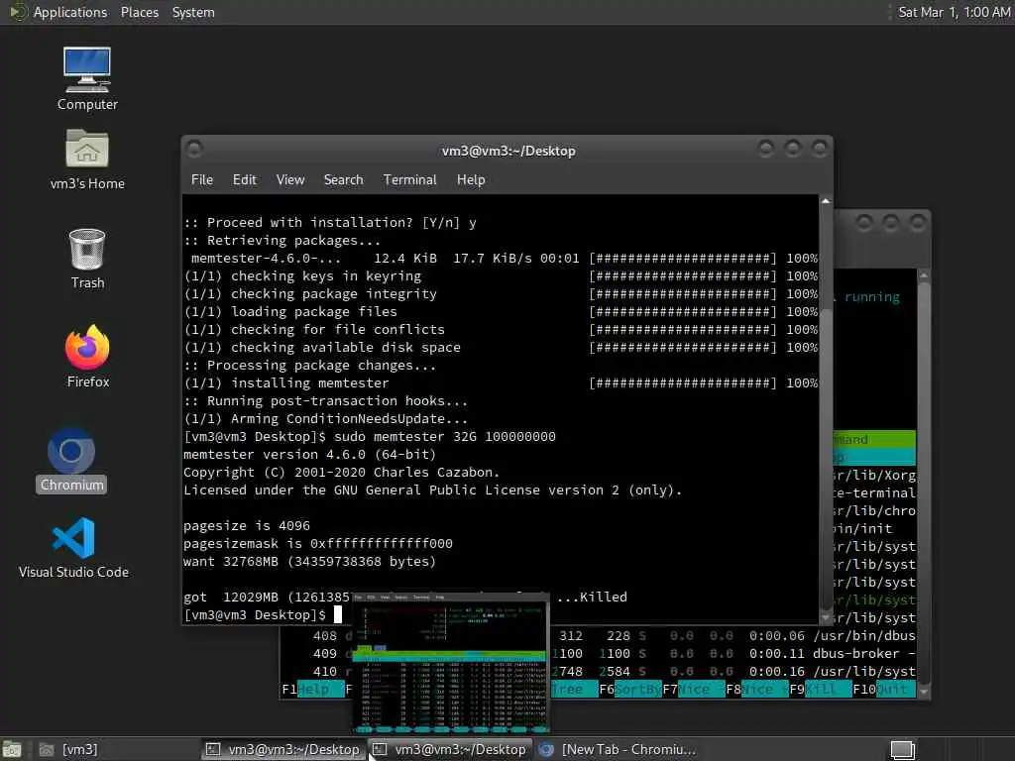Image resolution: width=1015 pixels, height=761 pixels.
Task: Click F9 Kill in htop function bar
Action: point(820,690)
